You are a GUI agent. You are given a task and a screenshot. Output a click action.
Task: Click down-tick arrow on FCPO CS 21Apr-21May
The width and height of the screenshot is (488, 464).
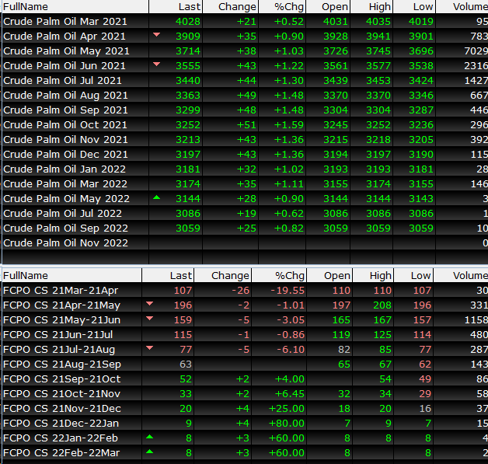pos(150,303)
